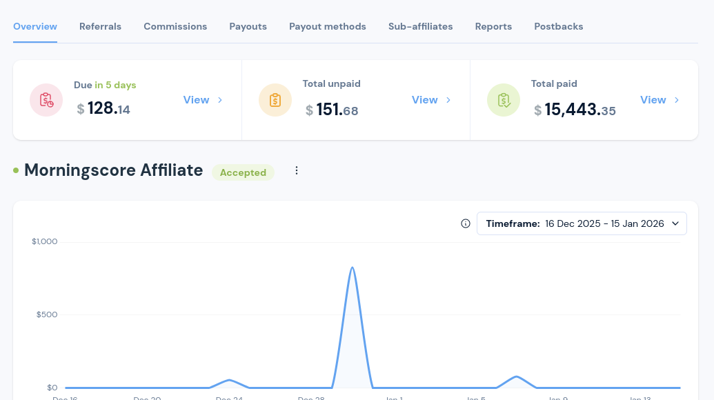The image size is (714, 400).
Task: Switch to the Reports tab
Action: click(493, 26)
